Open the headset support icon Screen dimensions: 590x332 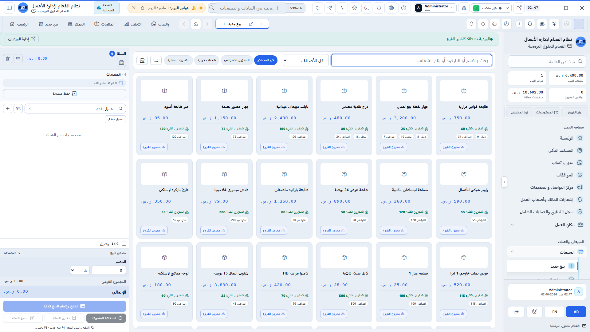(530, 24)
